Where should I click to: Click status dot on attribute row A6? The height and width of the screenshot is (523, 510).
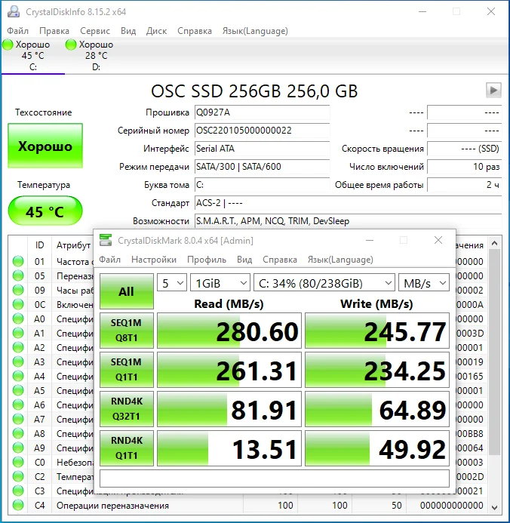(18, 405)
